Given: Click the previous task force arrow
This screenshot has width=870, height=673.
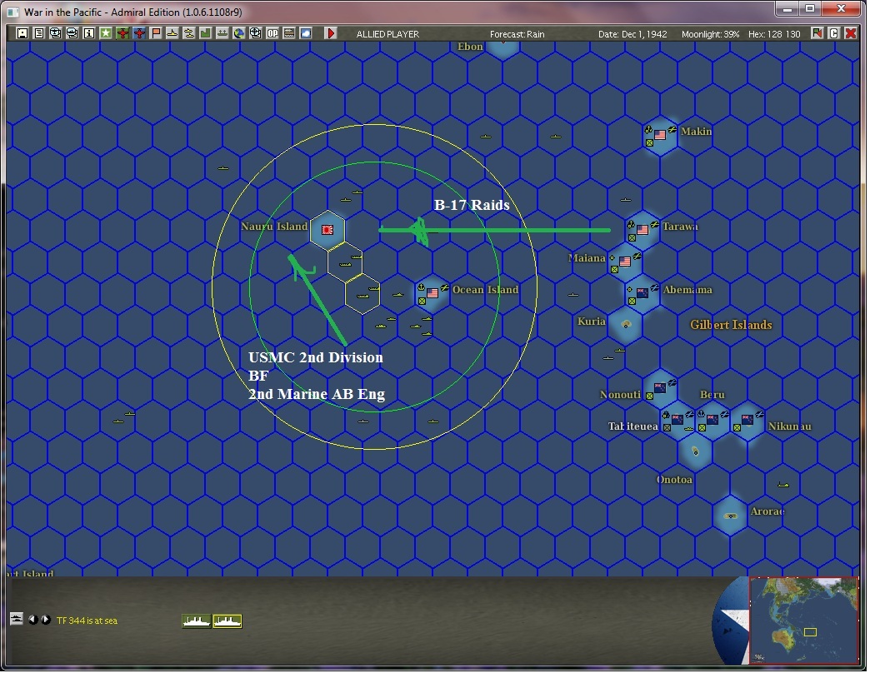Looking at the screenshot, I should tap(33, 619).
